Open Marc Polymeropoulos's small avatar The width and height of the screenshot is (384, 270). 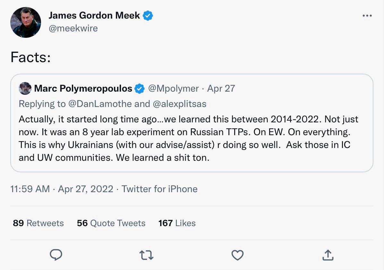click(25, 88)
